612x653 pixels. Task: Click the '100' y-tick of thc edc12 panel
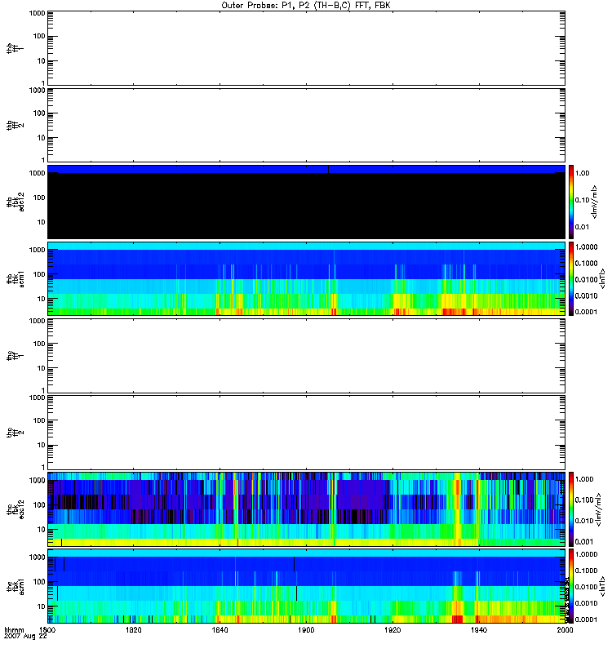39,505
